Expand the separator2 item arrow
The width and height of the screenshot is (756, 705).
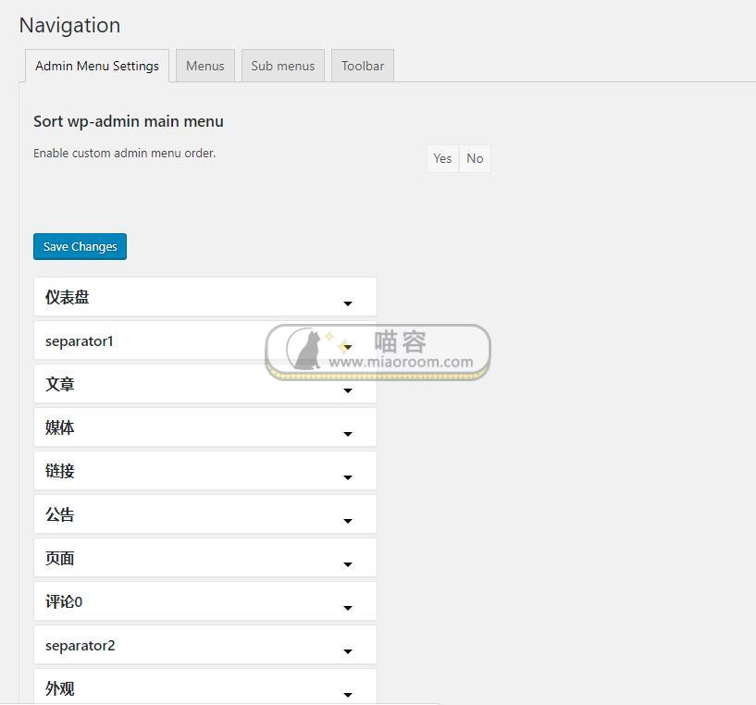348,651
